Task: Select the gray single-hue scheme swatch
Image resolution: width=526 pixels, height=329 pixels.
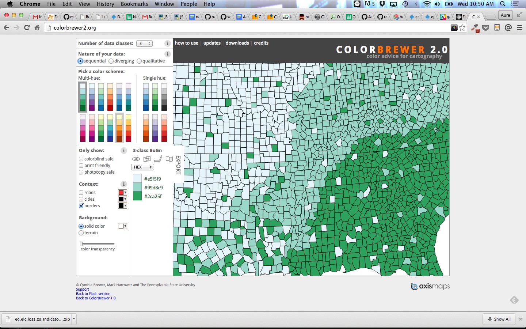Action: pyautogui.click(x=164, y=97)
